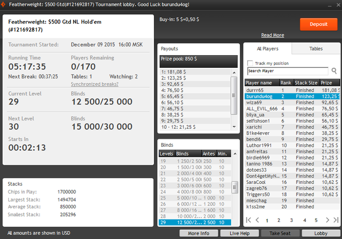The width and height of the screenshot is (342, 239).
Task: Select player bilya_ua row
Action: (292, 115)
